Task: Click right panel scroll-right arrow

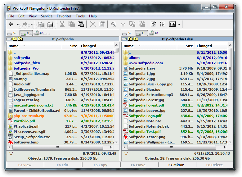Action: [225, 147]
